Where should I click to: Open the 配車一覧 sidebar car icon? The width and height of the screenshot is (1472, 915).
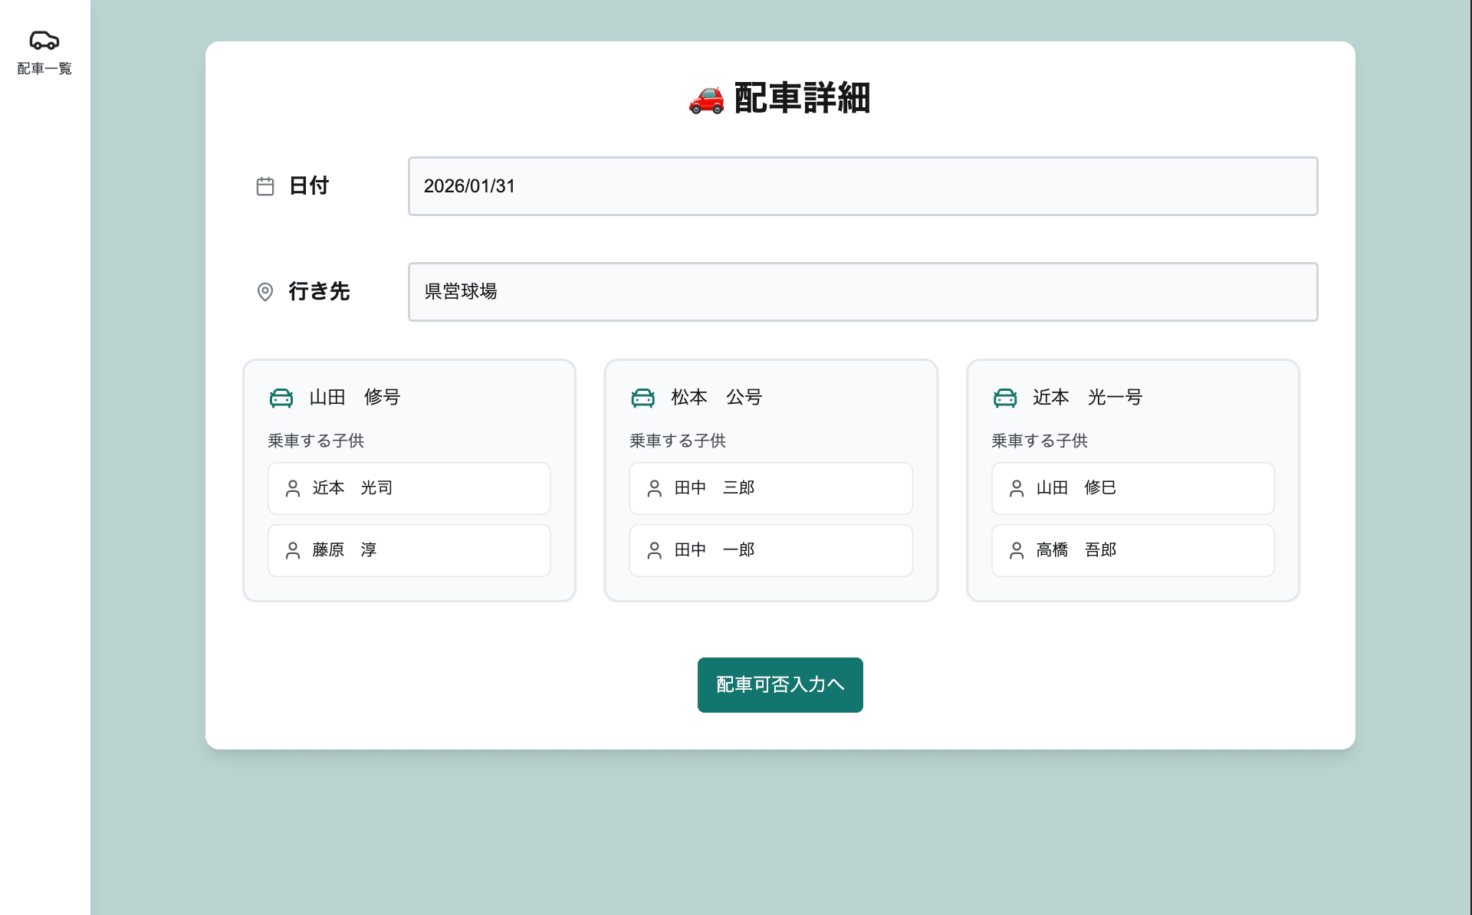[44, 40]
